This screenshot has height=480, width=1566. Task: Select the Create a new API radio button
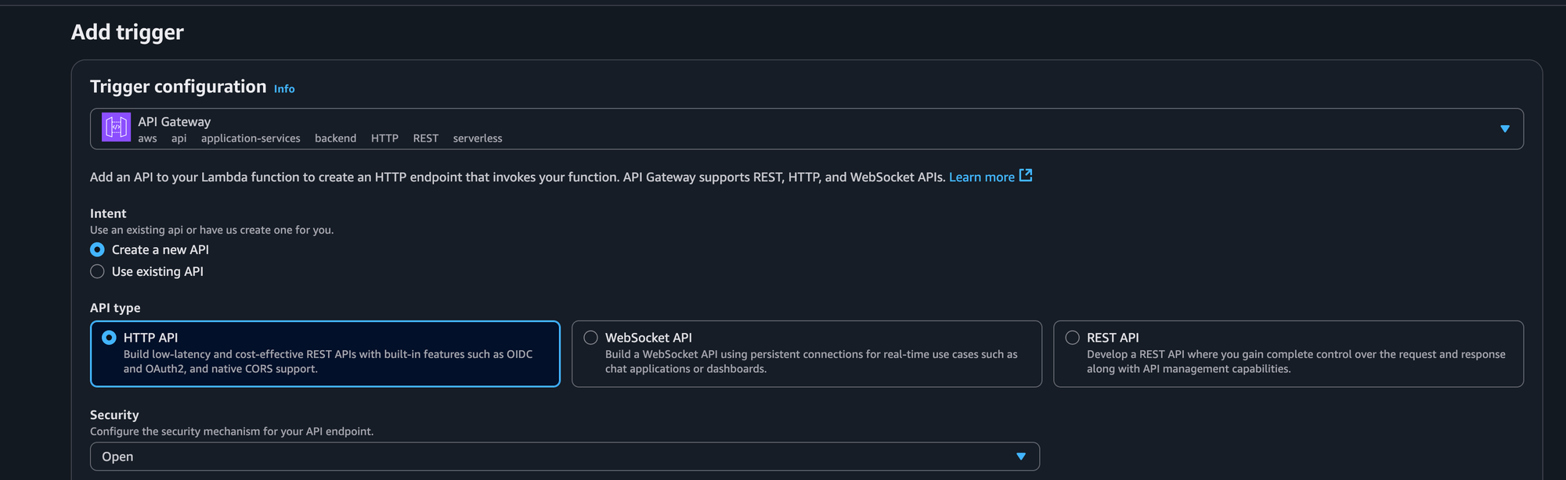coord(97,249)
